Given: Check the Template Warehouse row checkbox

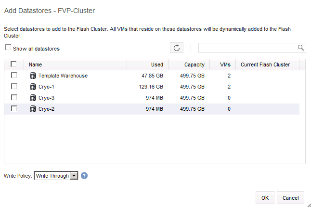Looking at the screenshot, I should coord(14,76).
